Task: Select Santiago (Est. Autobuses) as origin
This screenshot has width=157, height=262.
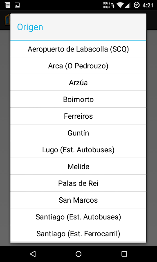Action: (x=78, y=217)
